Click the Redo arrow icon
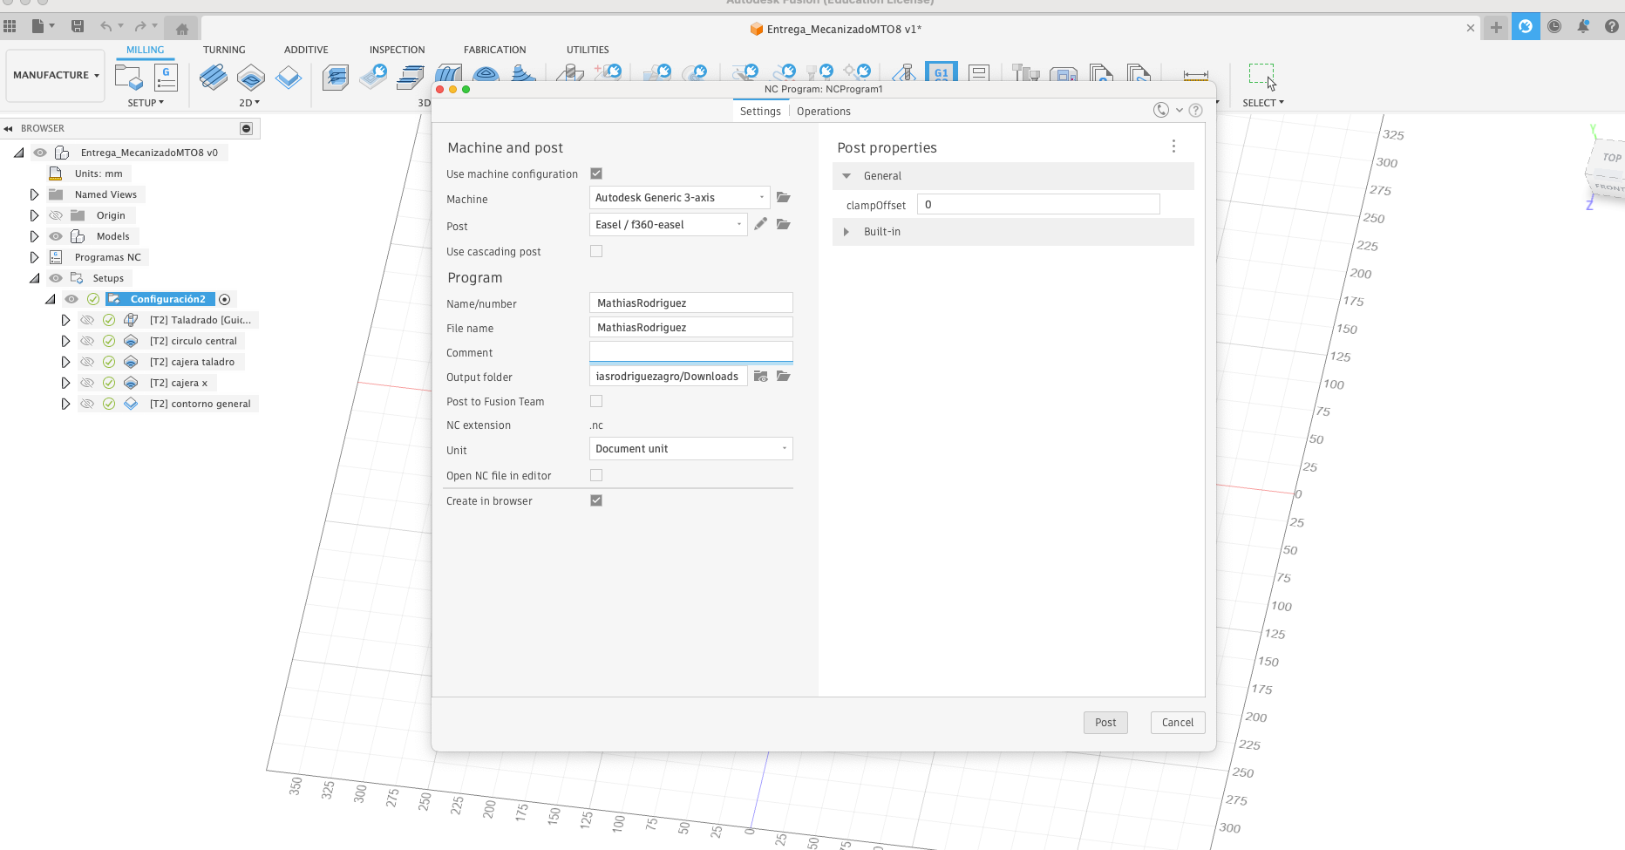This screenshot has width=1625, height=850. (141, 26)
